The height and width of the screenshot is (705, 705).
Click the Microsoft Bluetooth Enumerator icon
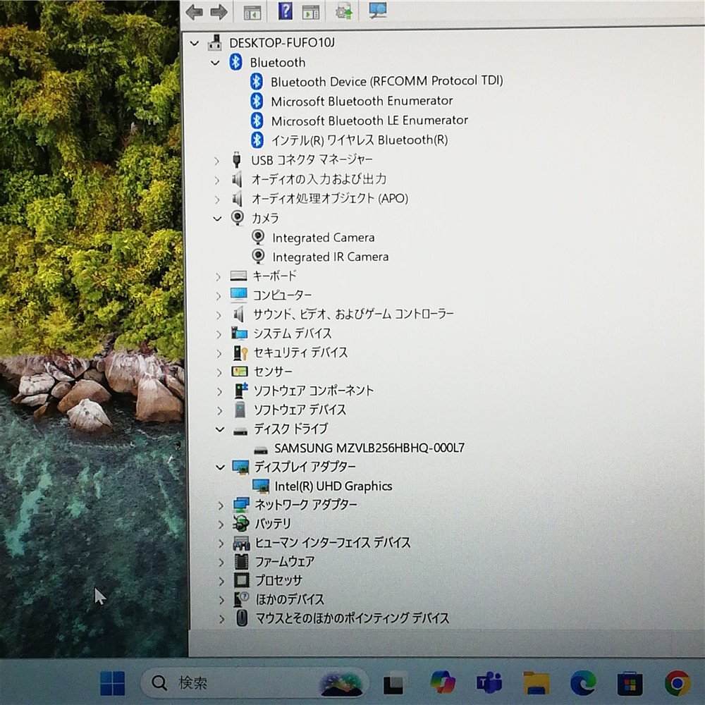point(257,101)
